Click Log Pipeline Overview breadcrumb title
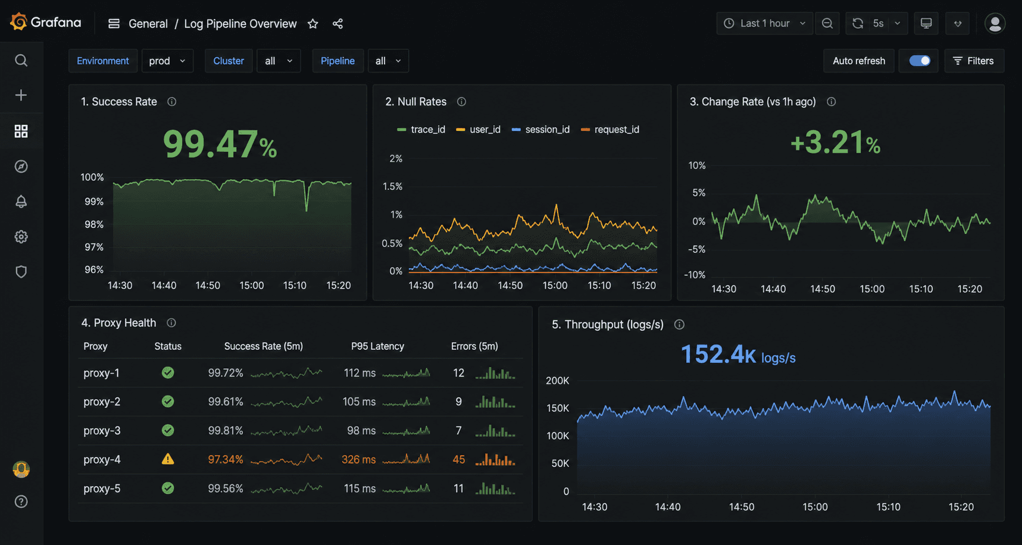This screenshot has width=1022, height=545. pyautogui.click(x=240, y=24)
